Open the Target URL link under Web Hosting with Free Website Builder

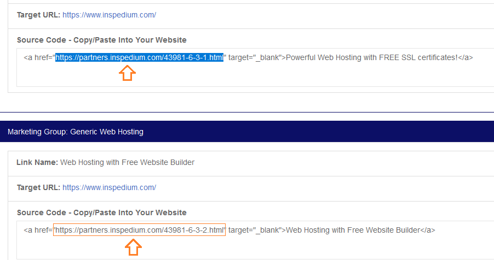coord(109,187)
